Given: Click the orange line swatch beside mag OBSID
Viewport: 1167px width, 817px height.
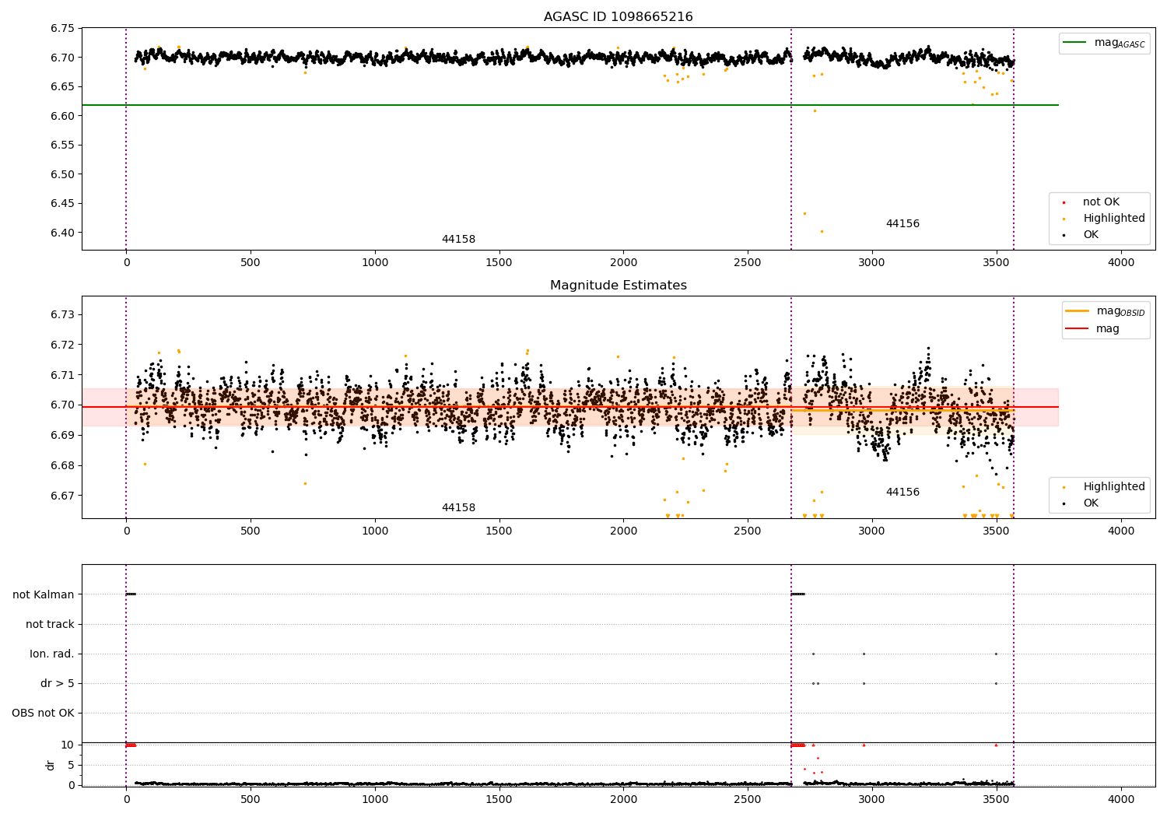Looking at the screenshot, I should click(1078, 311).
